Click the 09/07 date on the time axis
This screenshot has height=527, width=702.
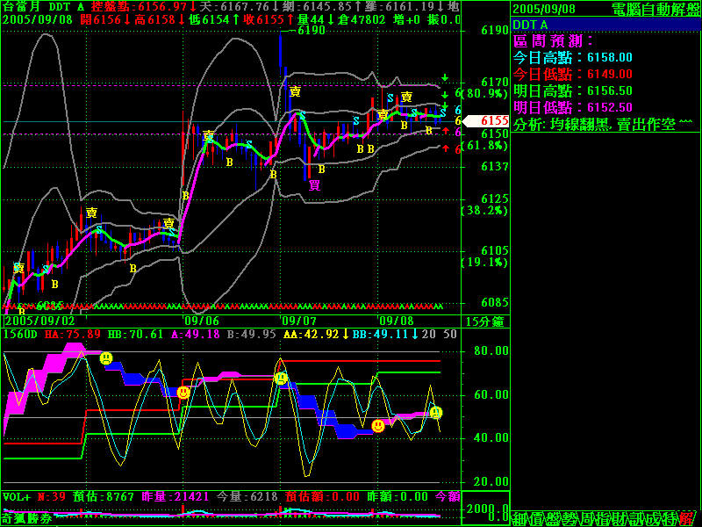[x=299, y=321]
